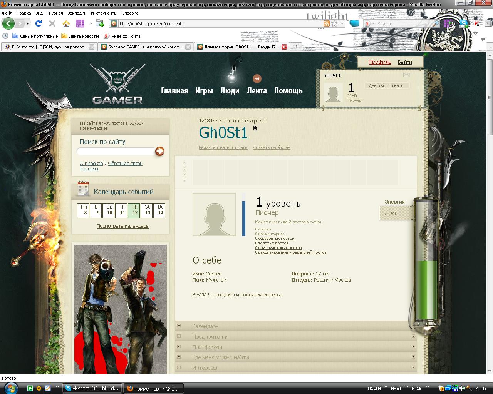Go to the browser Home page icon
This screenshot has width=493, height=394.
pyautogui.click(x=66, y=23)
